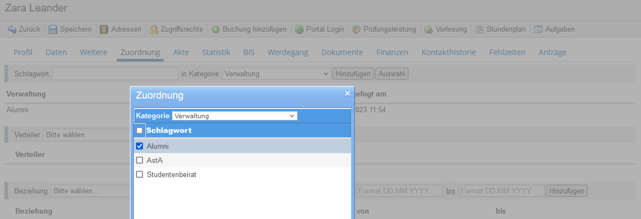The image size is (641, 219).
Task: Open the Beziehung 'Bitte wählen...' dropdown
Action: click(91, 190)
